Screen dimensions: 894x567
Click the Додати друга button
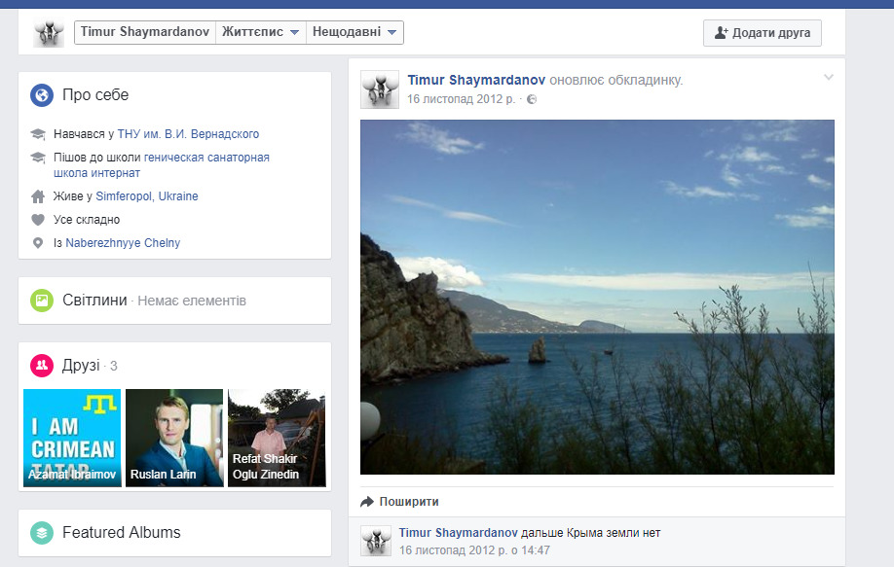tap(763, 33)
